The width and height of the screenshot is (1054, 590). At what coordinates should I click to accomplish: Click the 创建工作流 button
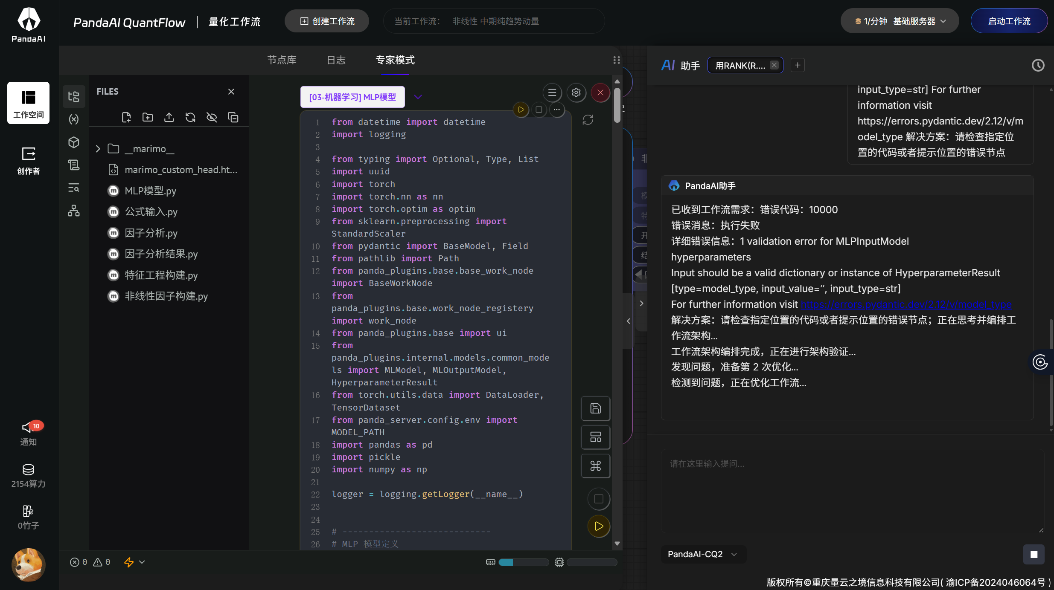(x=327, y=21)
